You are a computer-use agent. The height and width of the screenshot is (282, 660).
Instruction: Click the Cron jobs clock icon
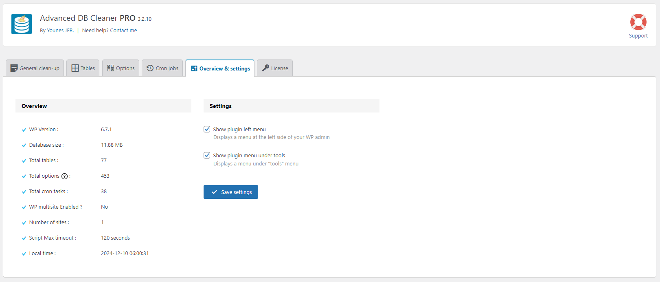(x=150, y=68)
